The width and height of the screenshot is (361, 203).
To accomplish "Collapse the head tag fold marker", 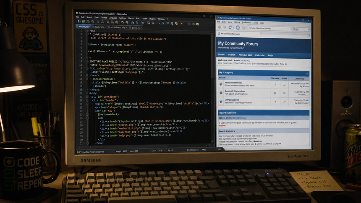I will point(87,75).
